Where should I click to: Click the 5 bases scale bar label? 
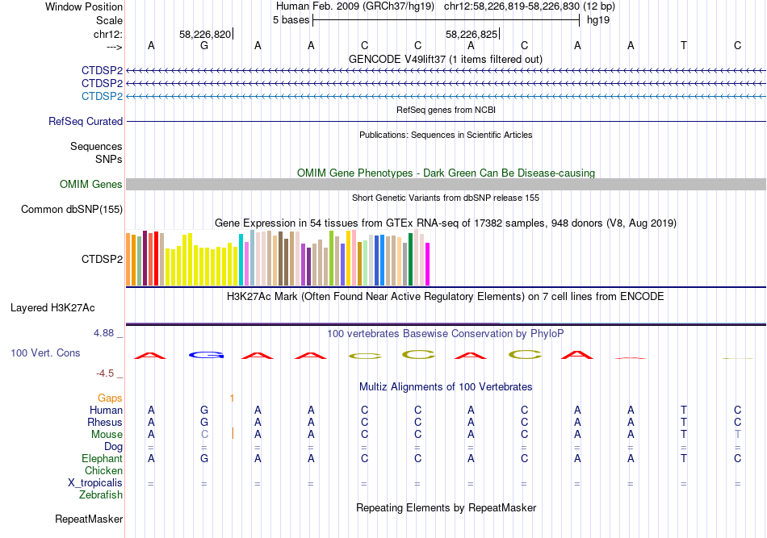pos(291,20)
